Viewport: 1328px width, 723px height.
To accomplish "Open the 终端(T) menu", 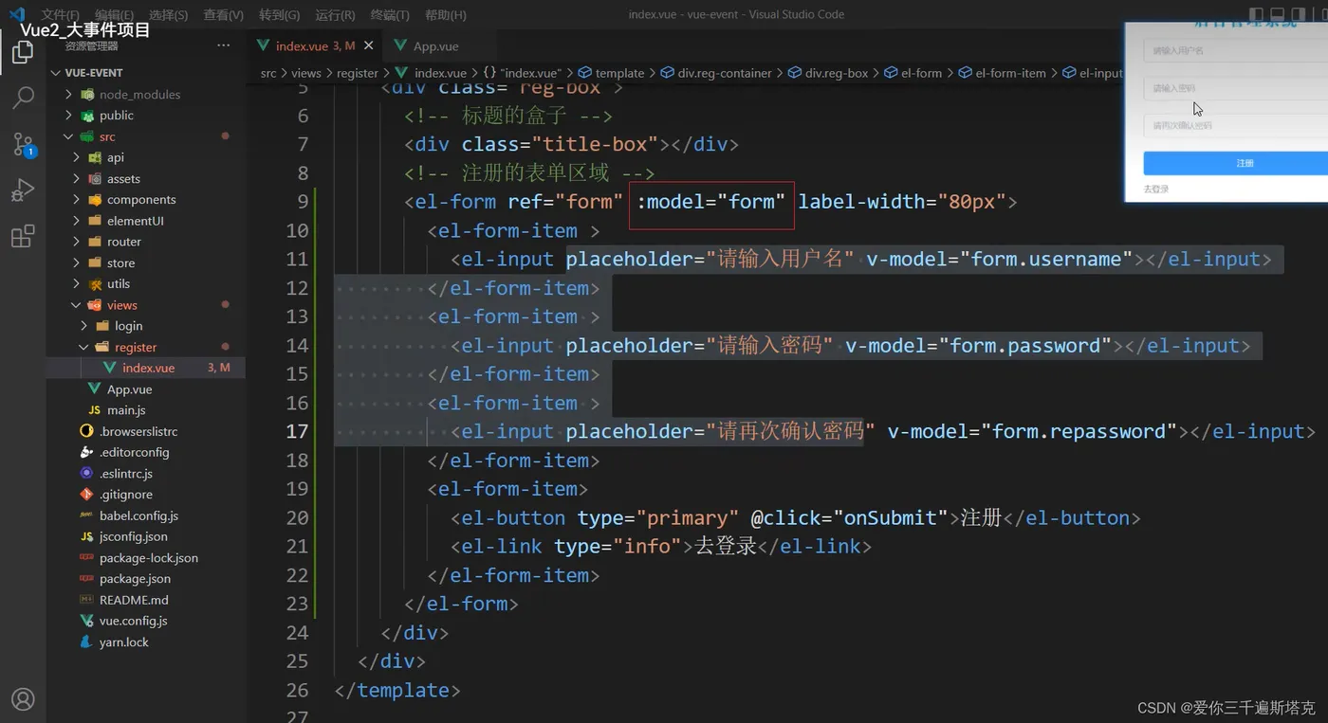I will [390, 15].
